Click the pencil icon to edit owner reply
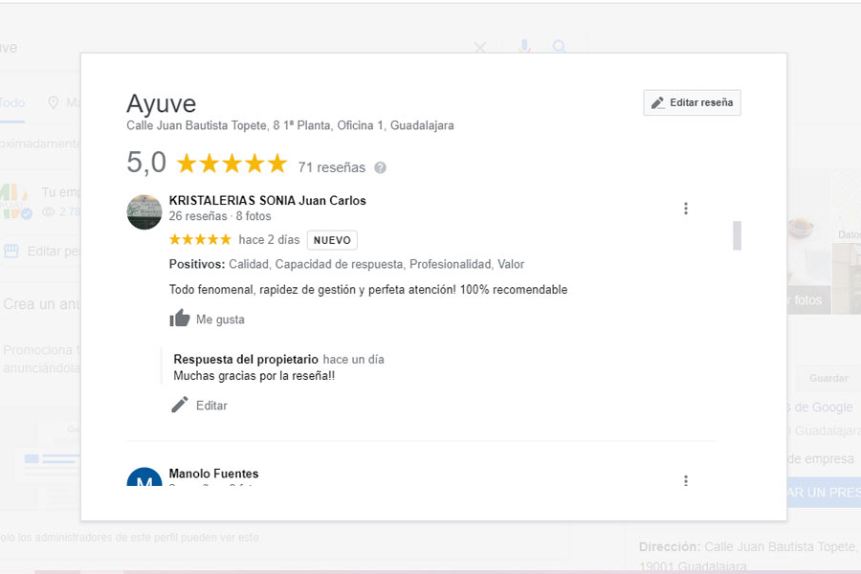The image size is (861, 574). (180, 405)
